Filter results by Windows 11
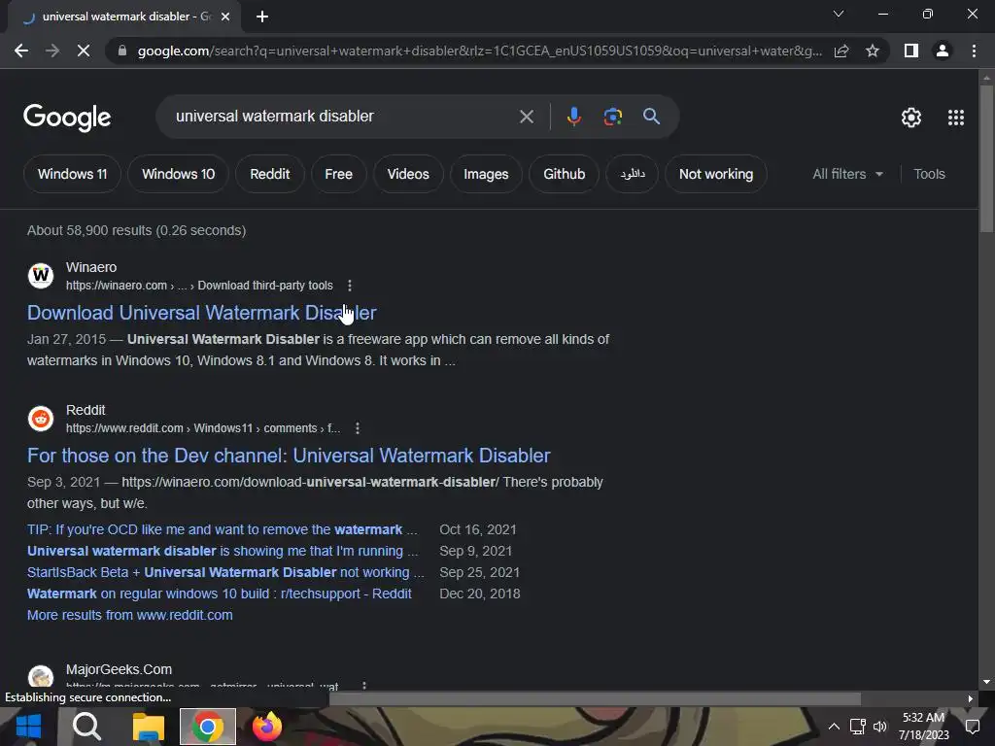 [72, 174]
